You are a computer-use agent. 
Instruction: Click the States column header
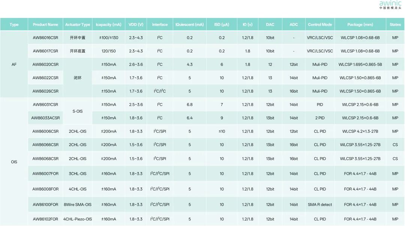click(x=395, y=24)
